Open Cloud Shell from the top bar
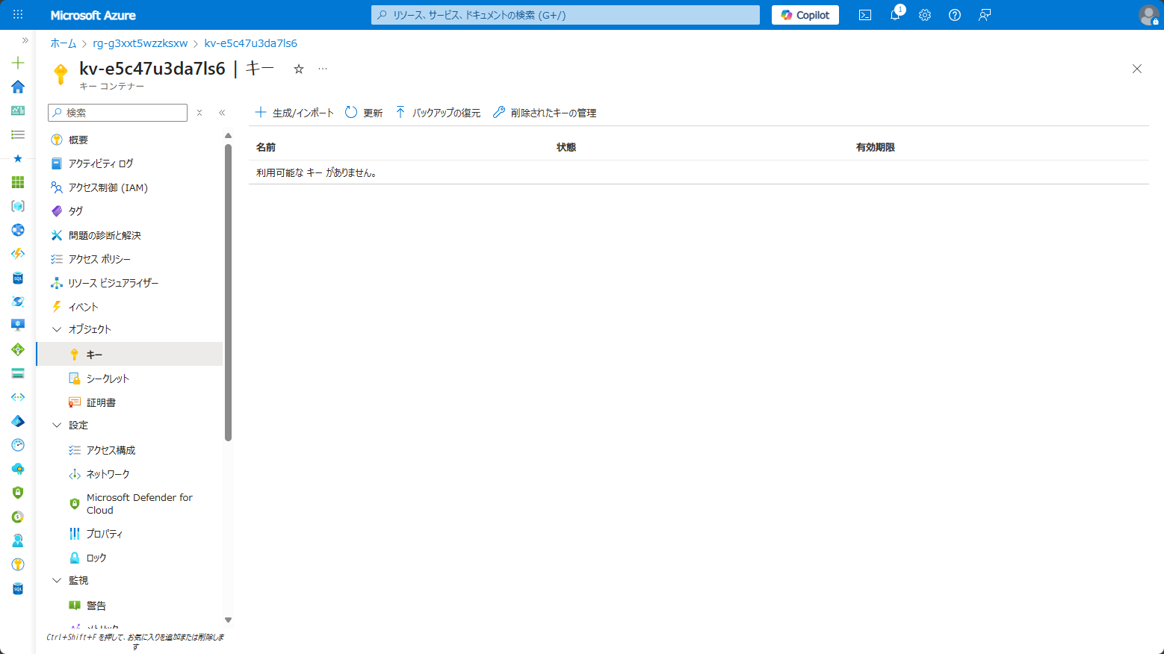1164x654 pixels. click(x=864, y=15)
